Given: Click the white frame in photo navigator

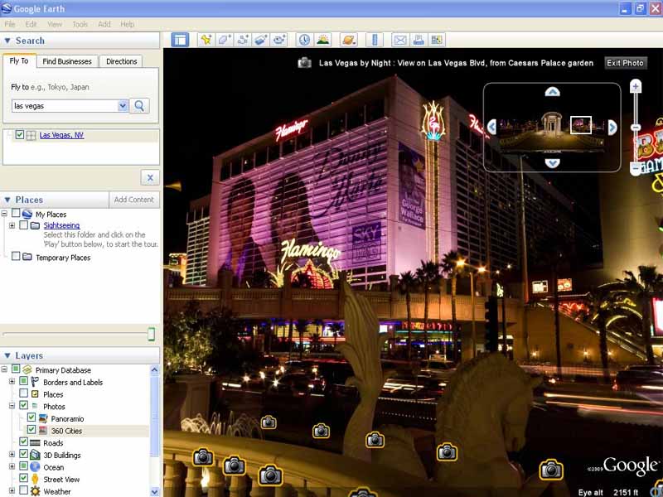Looking at the screenshot, I should click(581, 126).
